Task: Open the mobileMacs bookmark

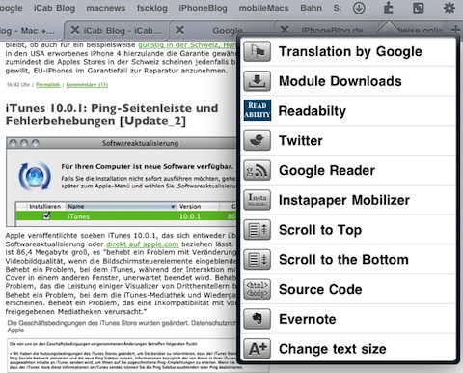Action: (x=263, y=8)
